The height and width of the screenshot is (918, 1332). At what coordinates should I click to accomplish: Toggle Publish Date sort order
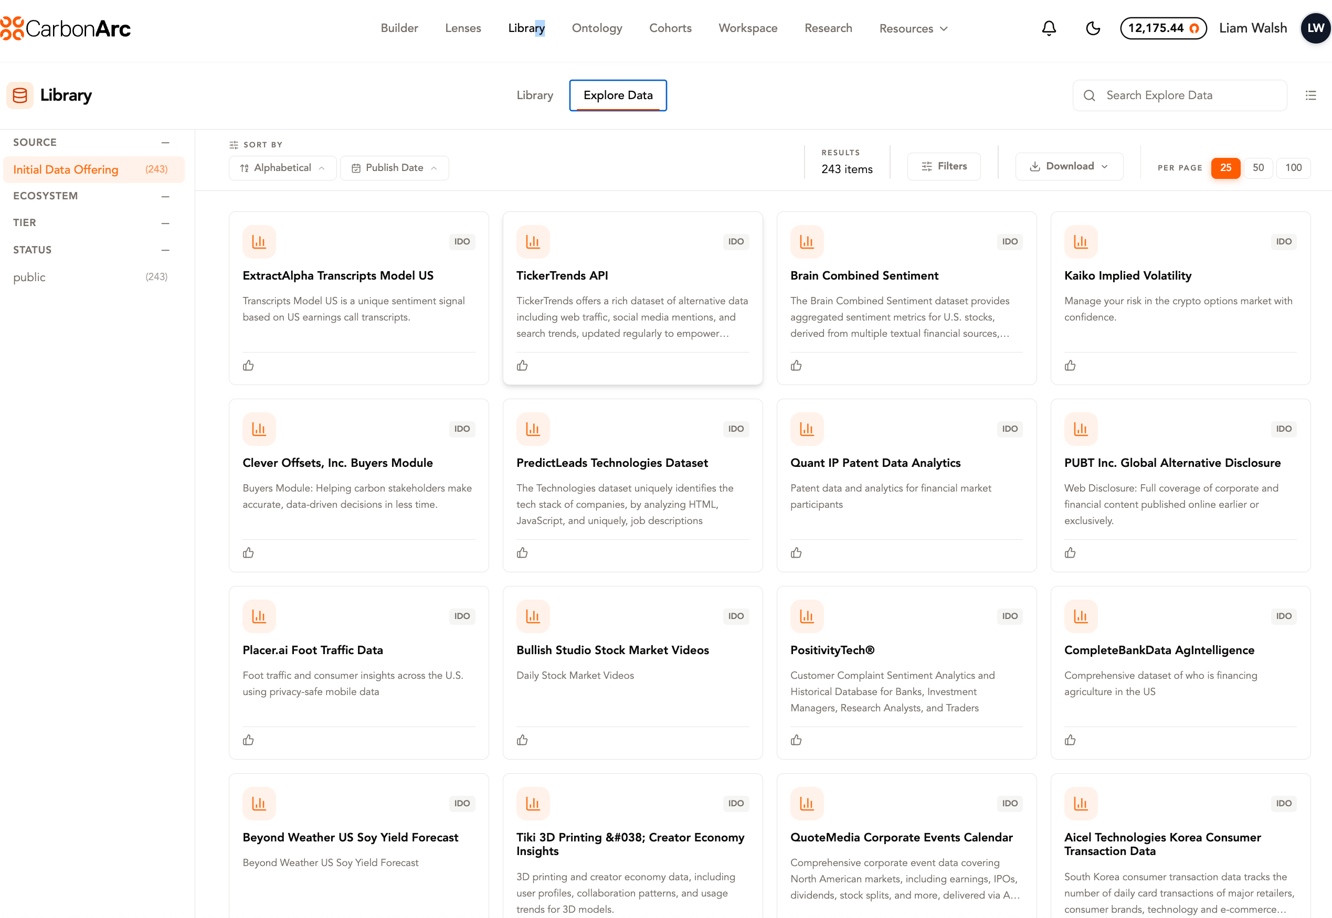(x=395, y=168)
